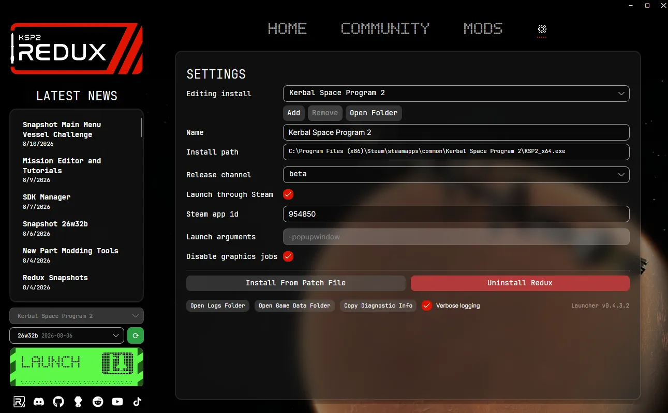Click the green refresh versions icon

[x=136, y=335]
